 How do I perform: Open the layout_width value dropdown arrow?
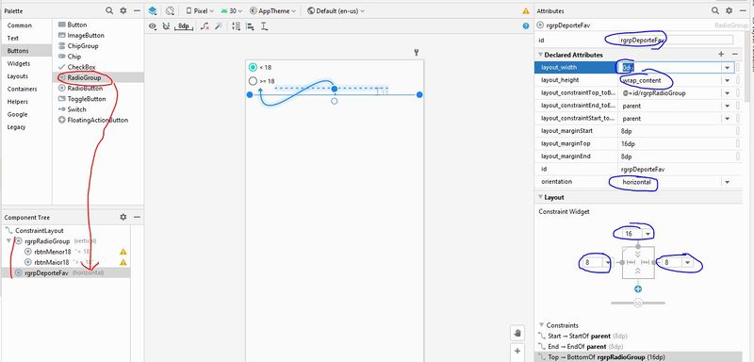coord(727,68)
